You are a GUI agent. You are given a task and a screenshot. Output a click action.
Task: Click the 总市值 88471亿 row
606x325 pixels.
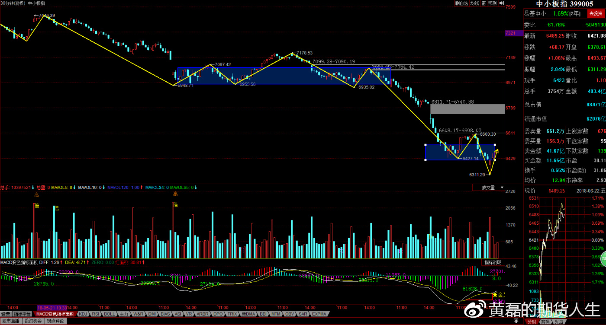[565, 104]
